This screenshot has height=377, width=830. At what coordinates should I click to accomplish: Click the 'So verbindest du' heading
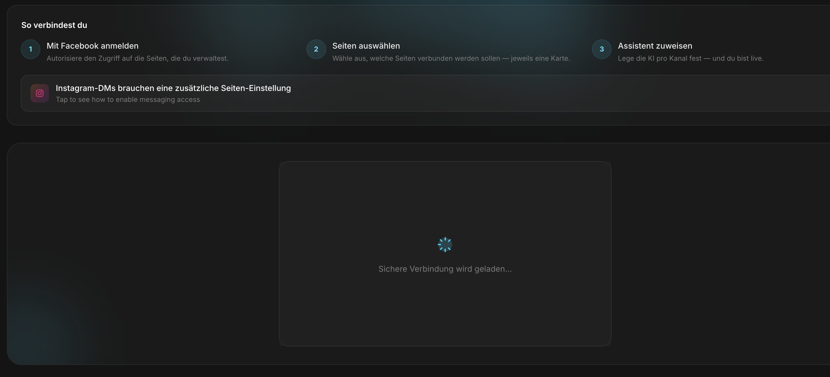pyautogui.click(x=54, y=25)
